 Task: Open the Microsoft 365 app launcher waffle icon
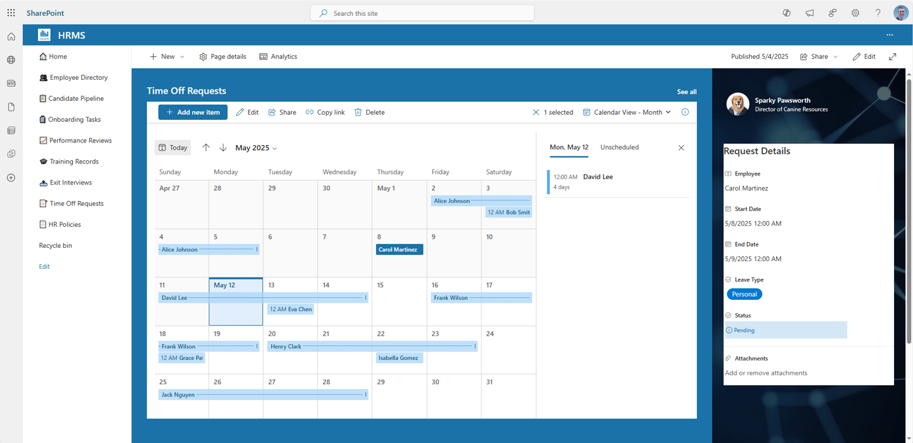tap(11, 13)
